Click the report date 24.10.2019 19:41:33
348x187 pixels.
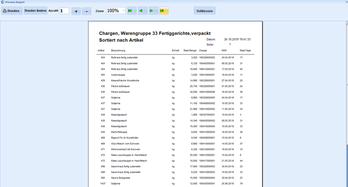pos(237,40)
